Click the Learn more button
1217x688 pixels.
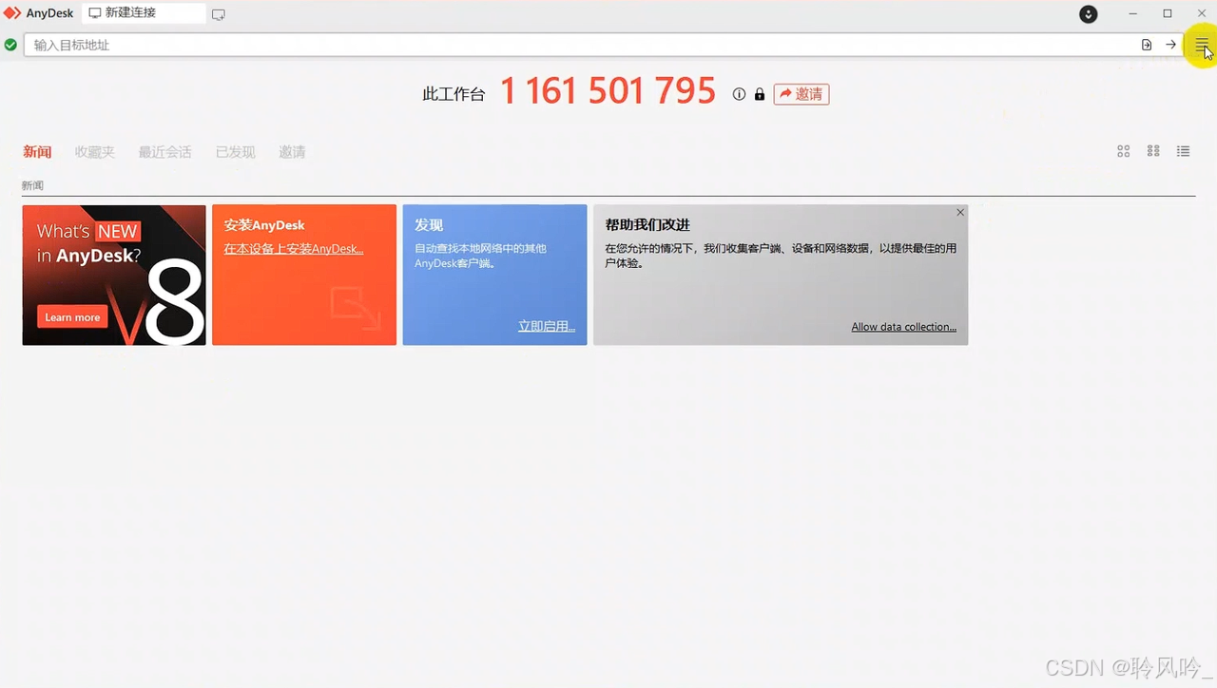tap(72, 317)
